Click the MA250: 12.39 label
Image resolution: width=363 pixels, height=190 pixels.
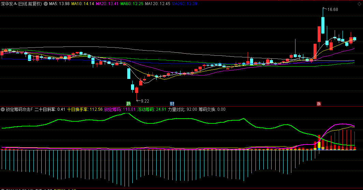tap(185, 4)
